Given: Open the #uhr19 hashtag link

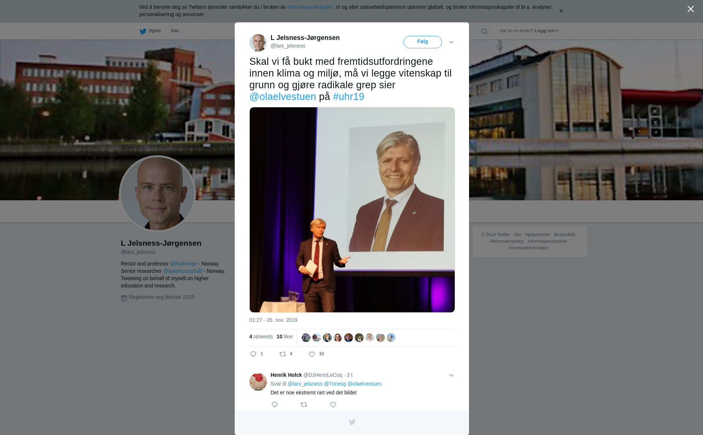Looking at the screenshot, I should (x=349, y=97).
